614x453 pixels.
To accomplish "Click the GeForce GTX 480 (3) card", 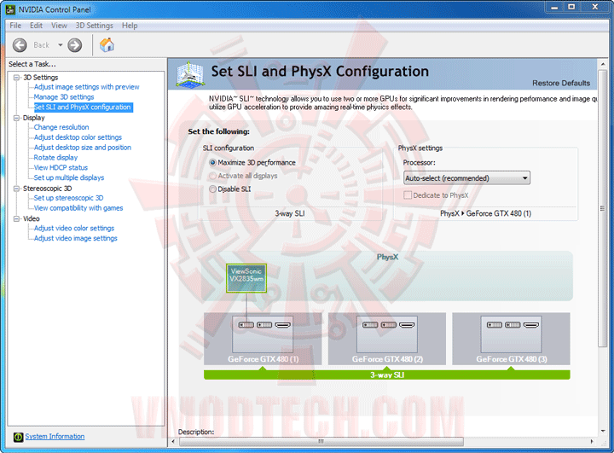I will [x=511, y=339].
